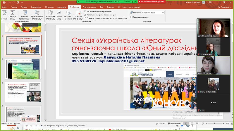Open Comments from status bar
Image resolution: width=234 pixels, height=131 pixels.
coord(174,123)
